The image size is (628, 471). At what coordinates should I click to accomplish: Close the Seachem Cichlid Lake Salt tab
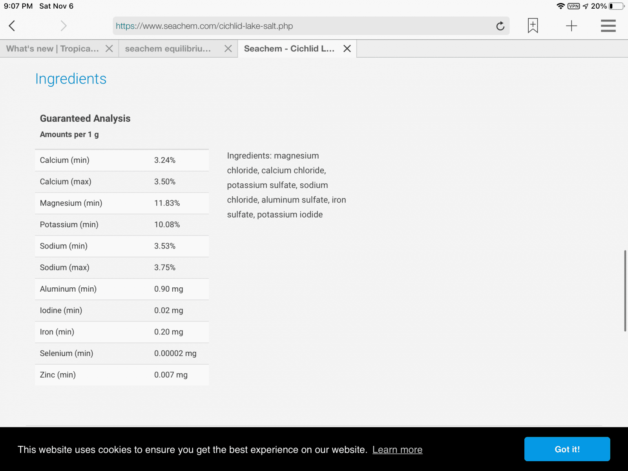(347, 49)
